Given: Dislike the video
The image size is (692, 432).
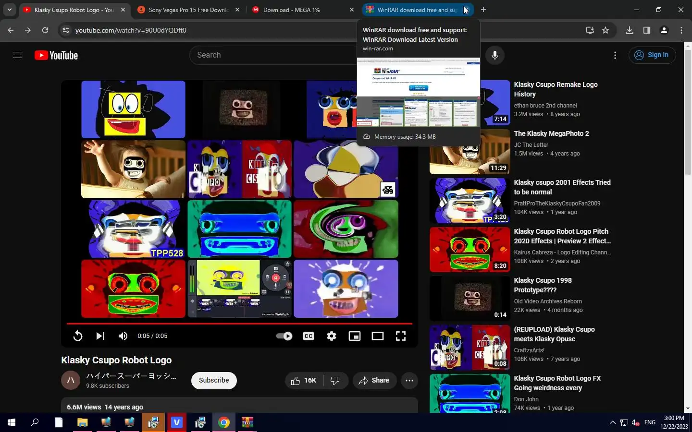Looking at the screenshot, I should pyautogui.click(x=335, y=381).
